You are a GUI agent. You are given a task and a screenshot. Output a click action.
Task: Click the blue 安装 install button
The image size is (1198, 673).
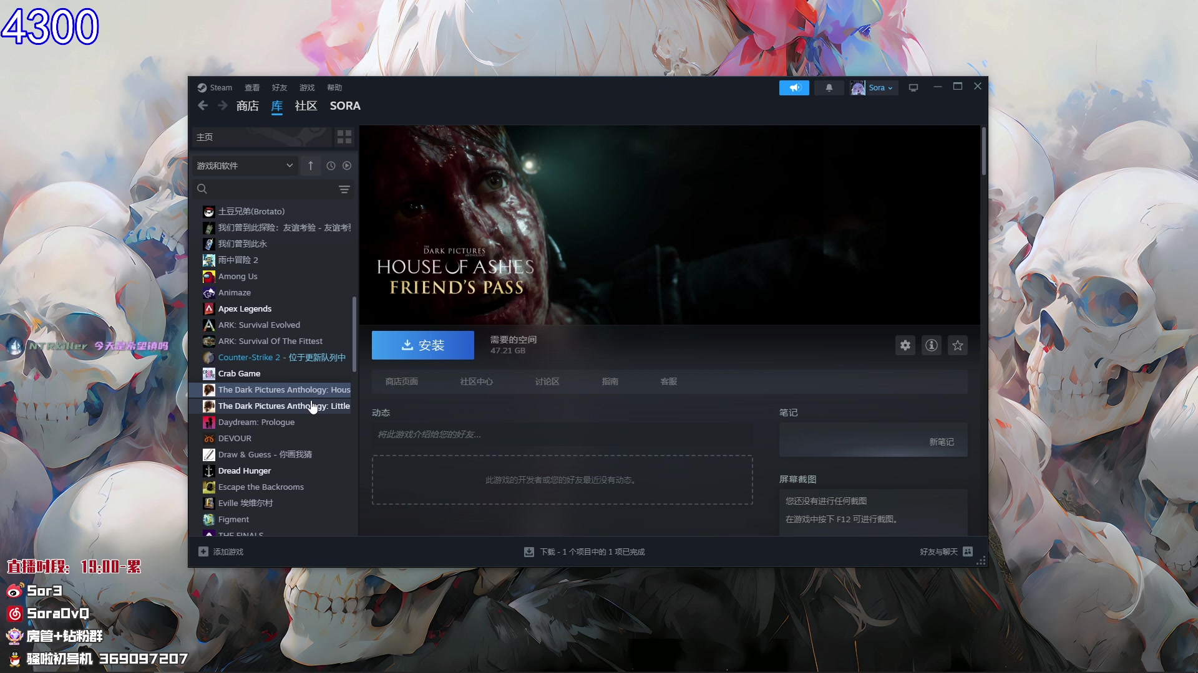[x=423, y=345]
